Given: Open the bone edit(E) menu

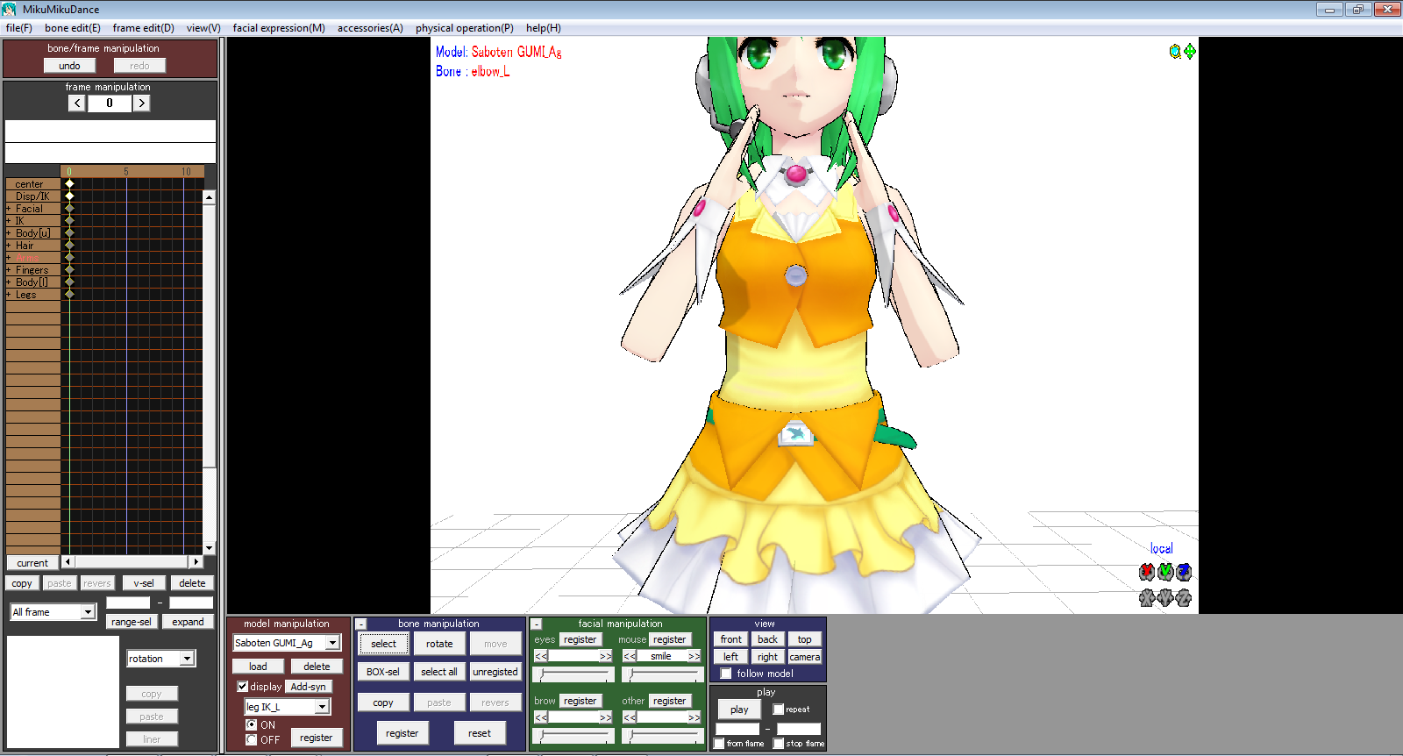Looking at the screenshot, I should (73, 28).
